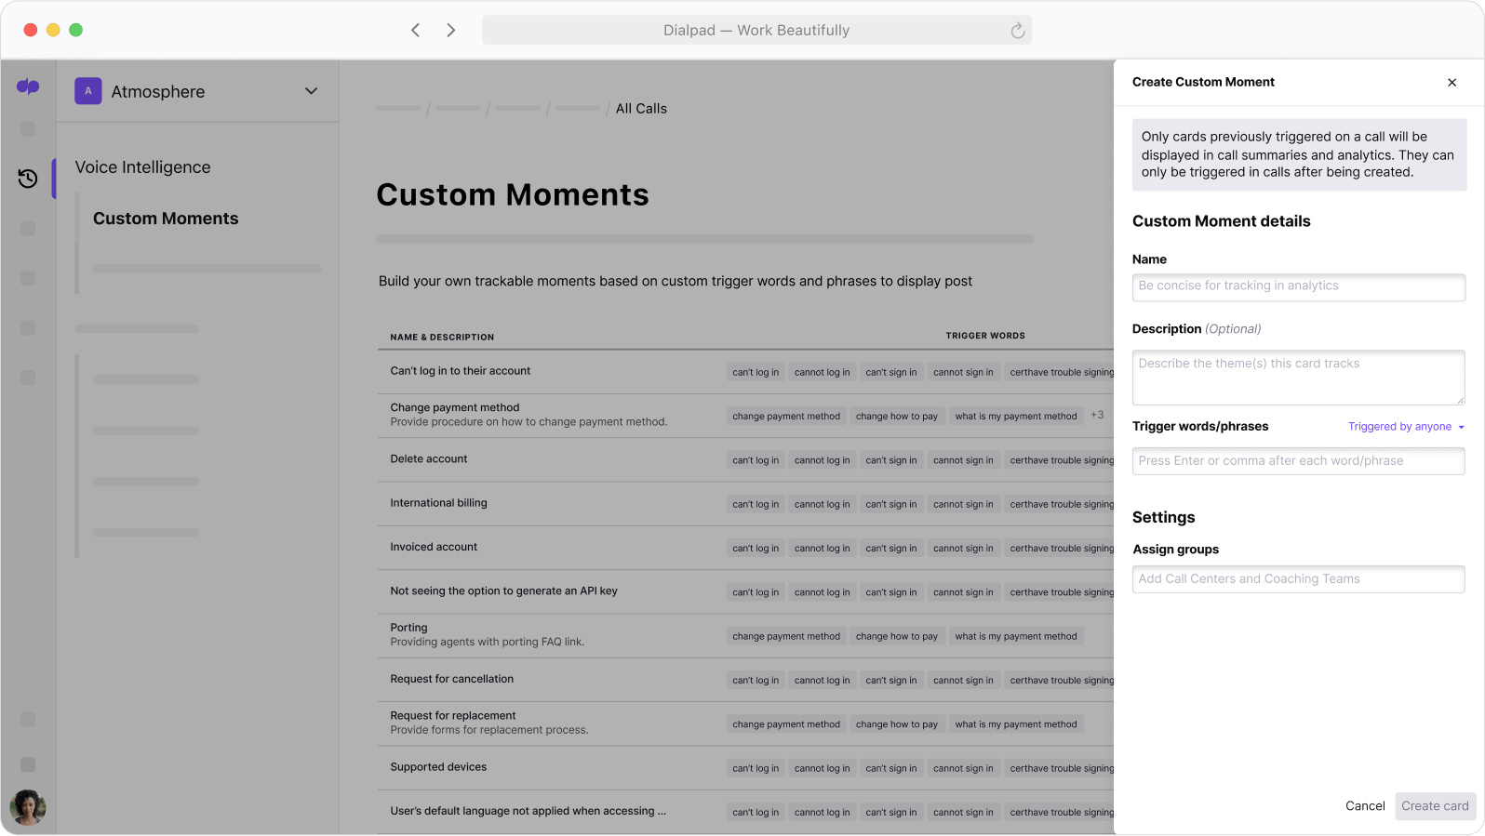Select Custom Moments in the sidebar

[x=166, y=219]
